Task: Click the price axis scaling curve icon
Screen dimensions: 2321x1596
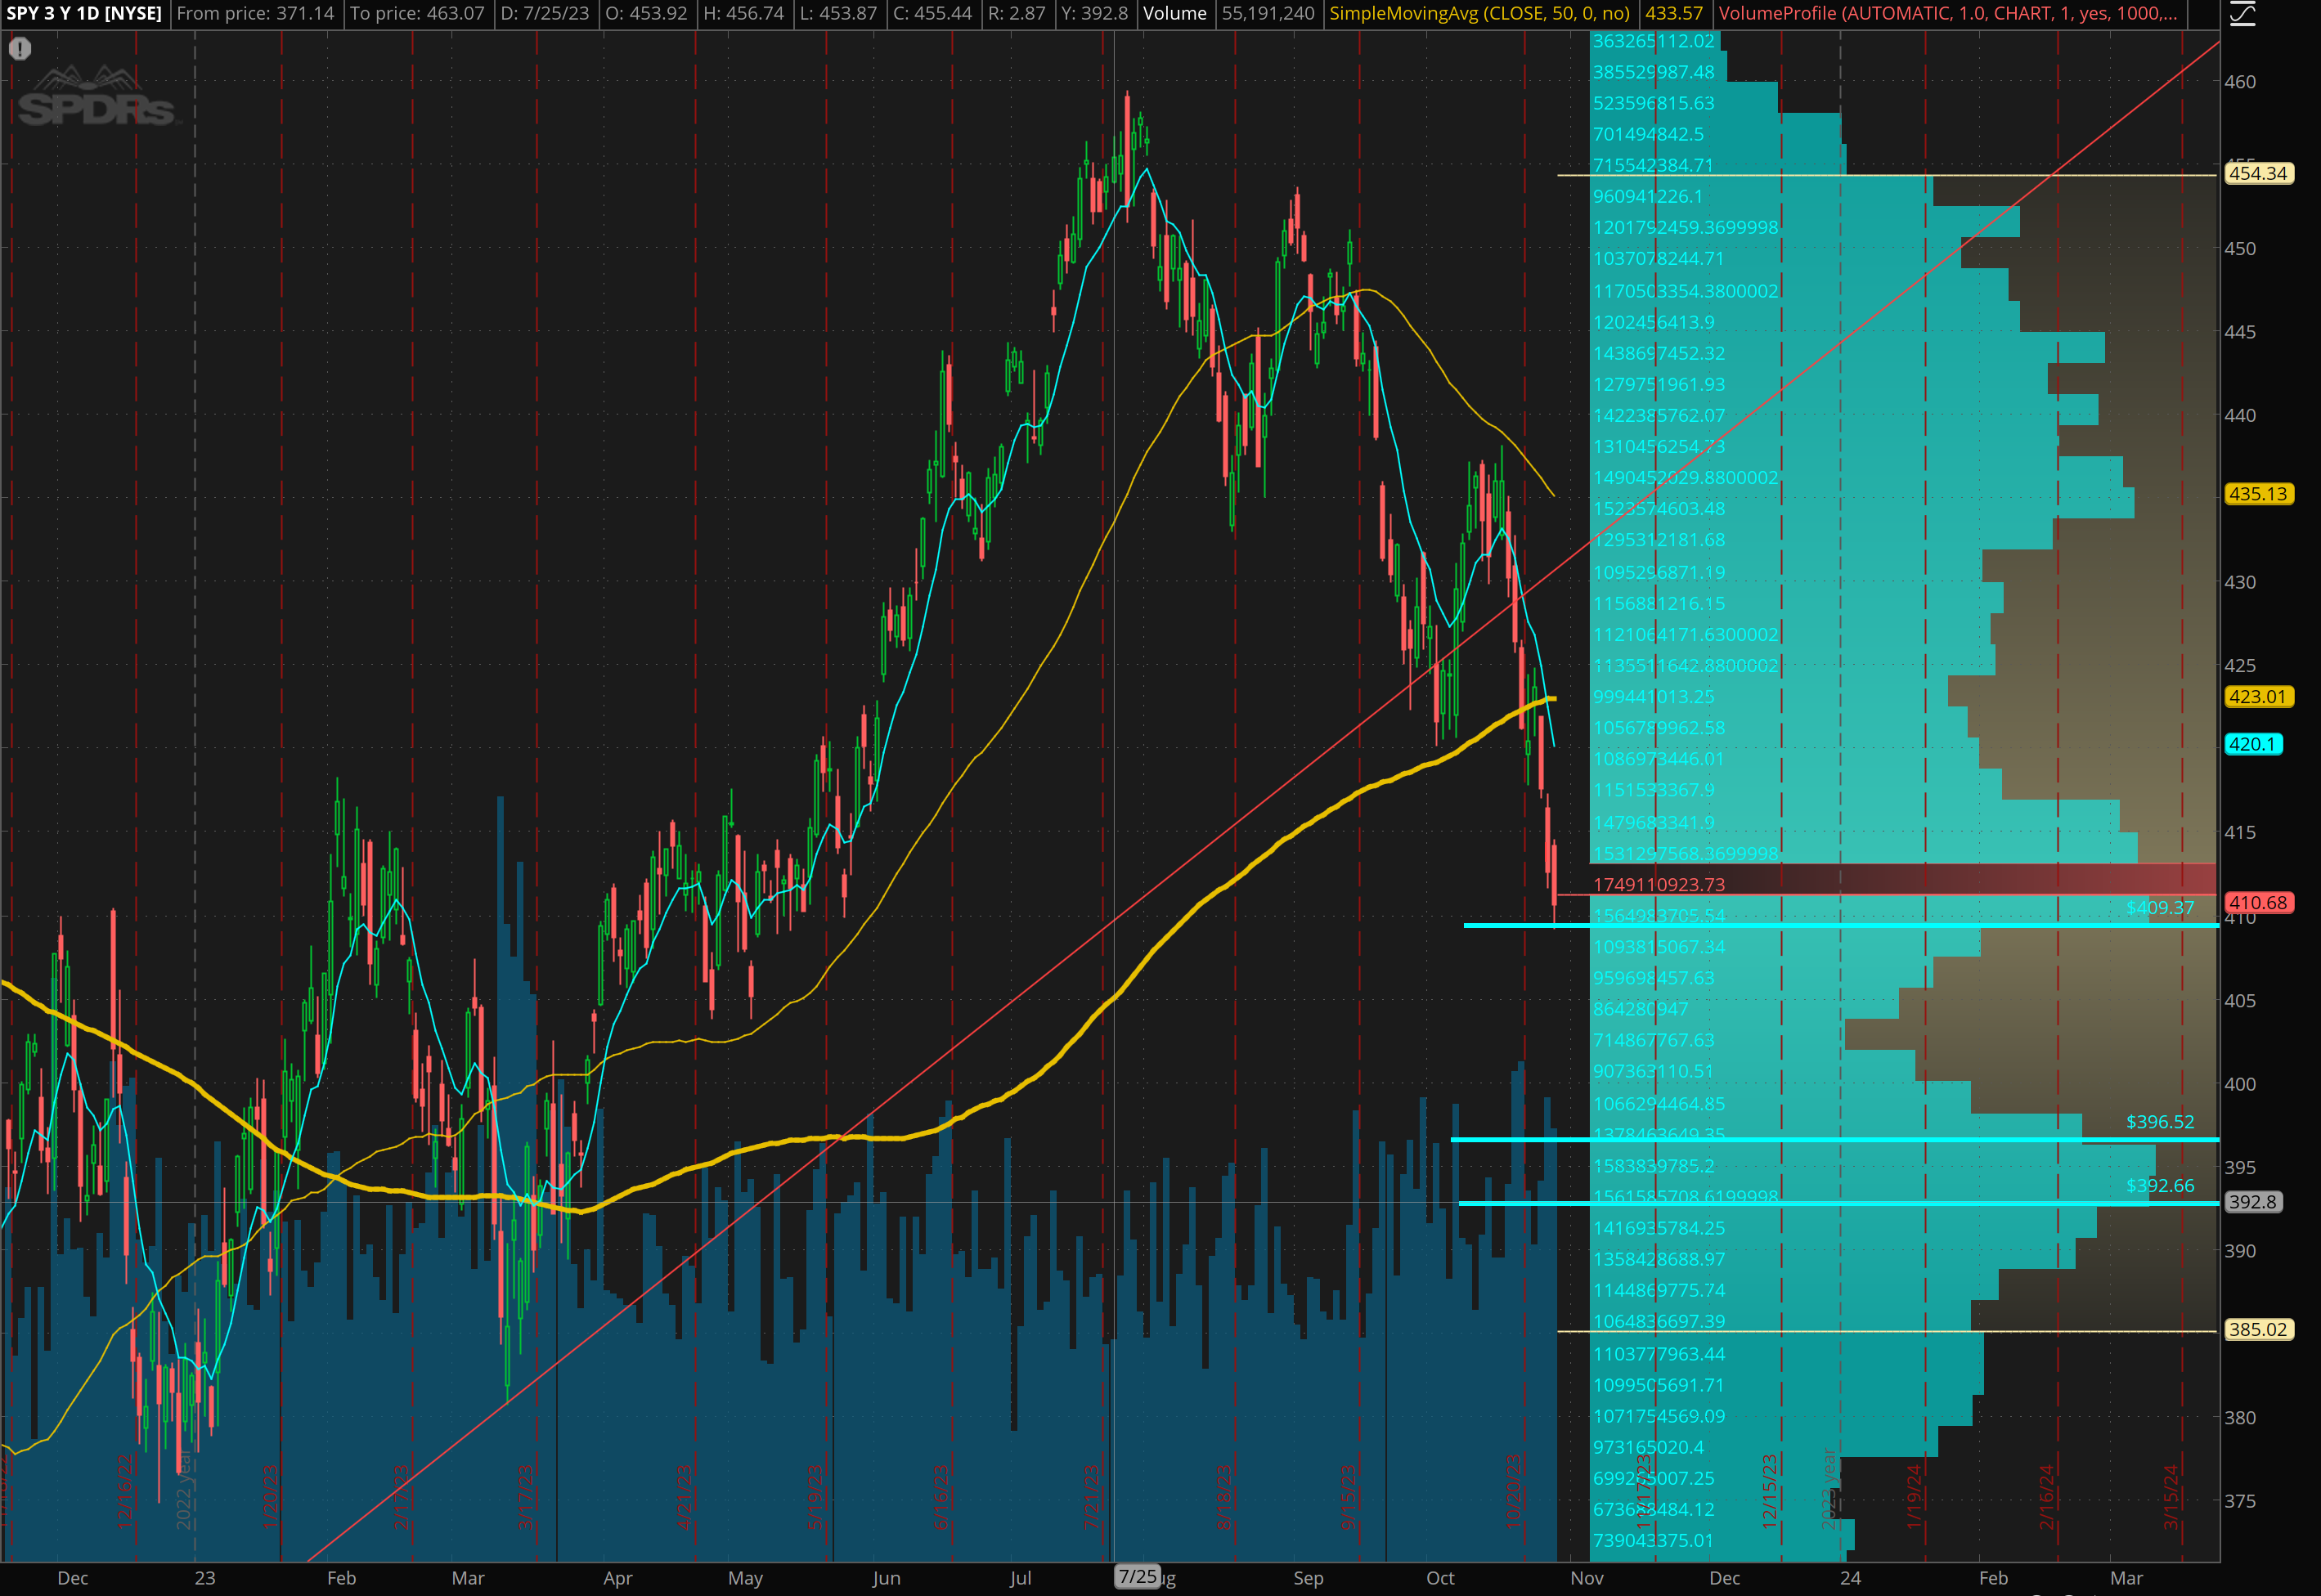Action: coord(2243,13)
